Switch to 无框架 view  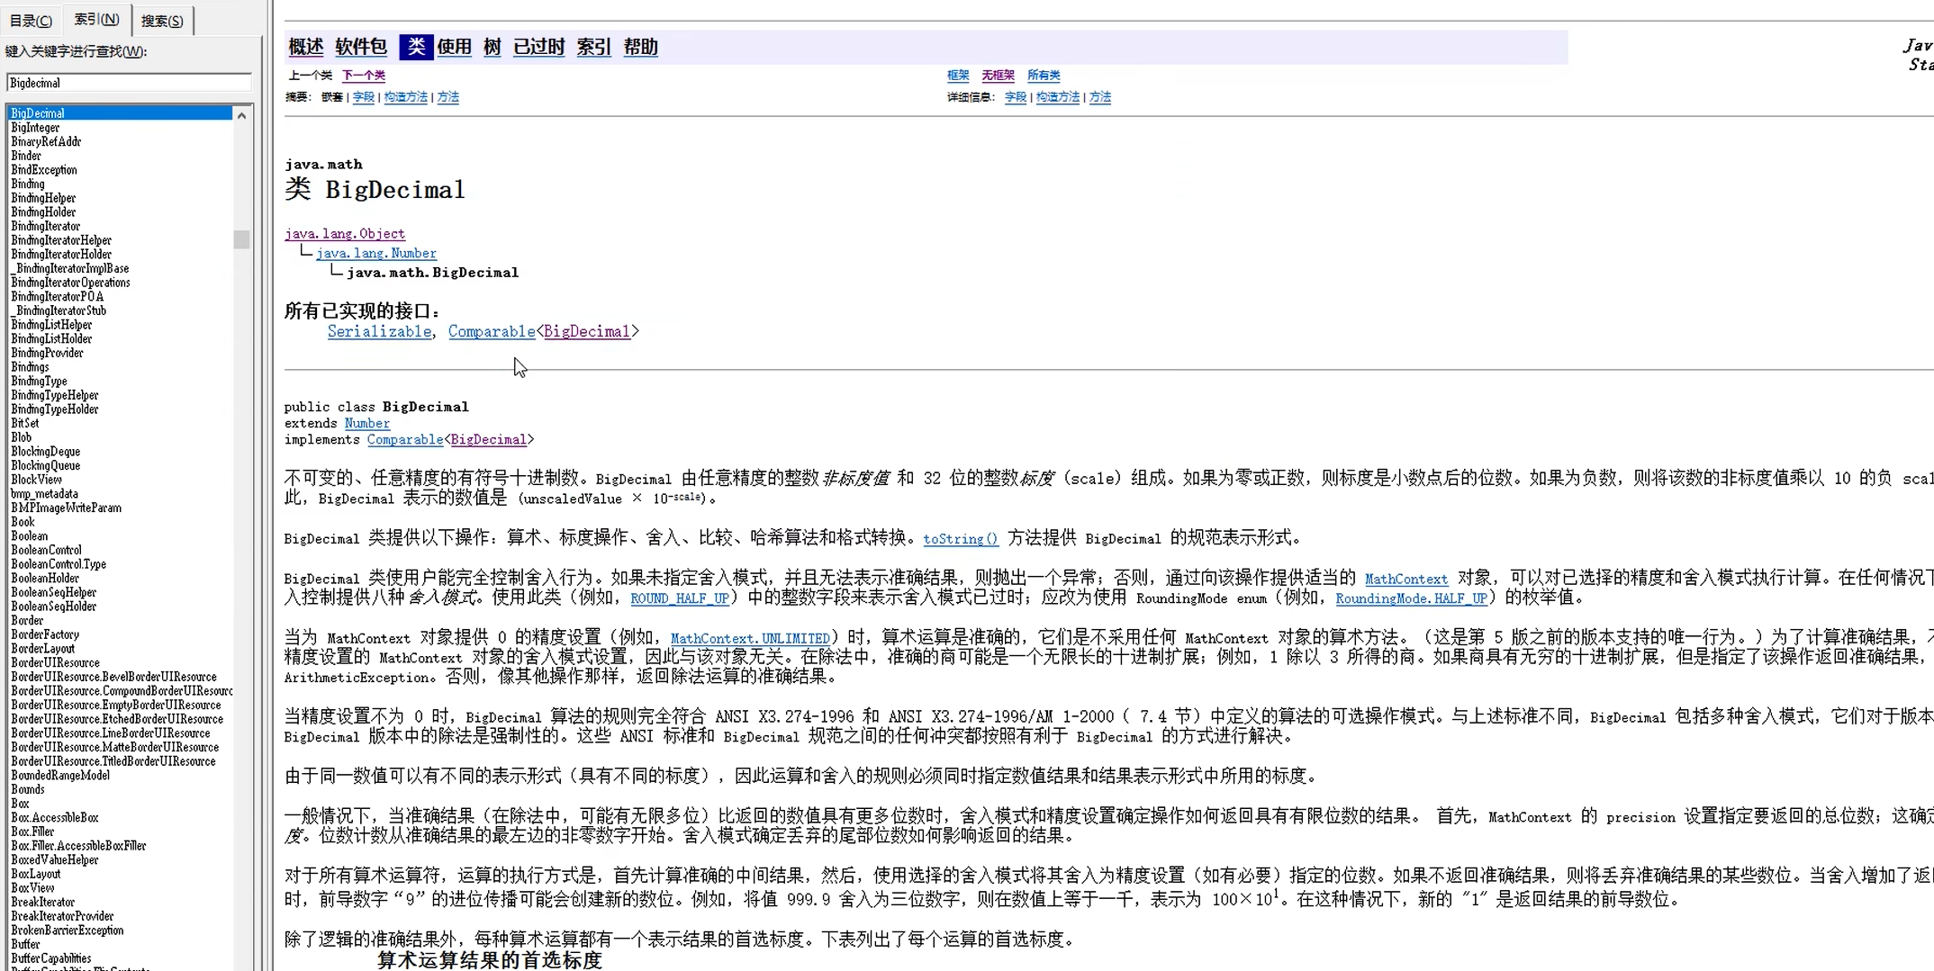998,76
